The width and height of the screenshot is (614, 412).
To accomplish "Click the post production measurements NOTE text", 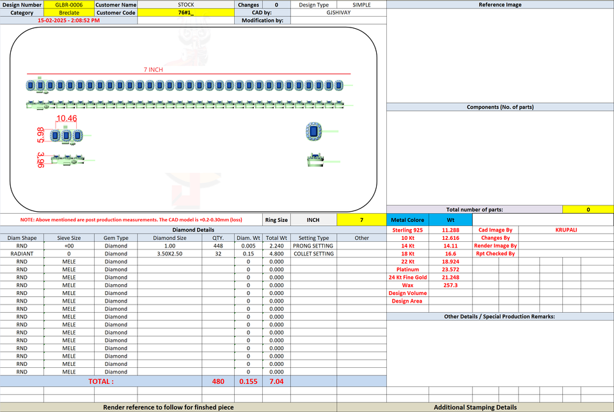I will [131, 219].
